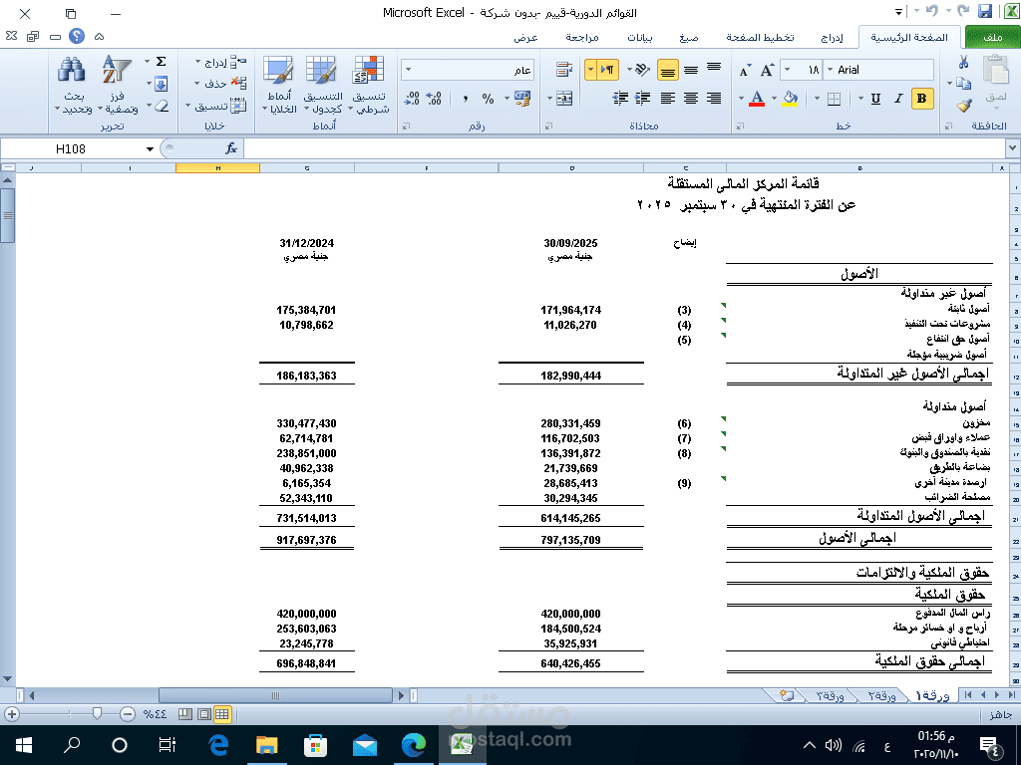Open the Formulas tab (صيغ)
The image size is (1021, 765).
coord(688,38)
